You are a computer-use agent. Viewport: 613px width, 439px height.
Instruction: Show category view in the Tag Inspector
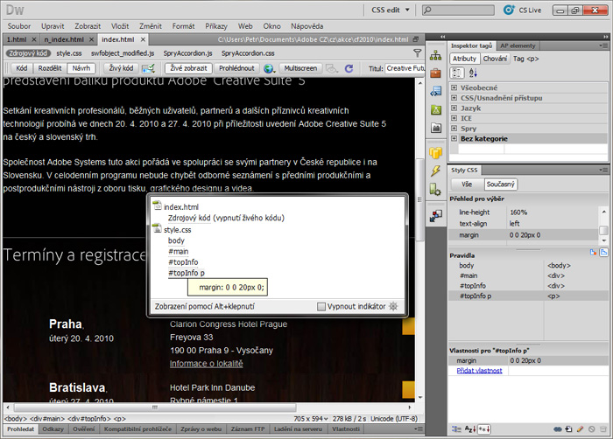coord(456,73)
